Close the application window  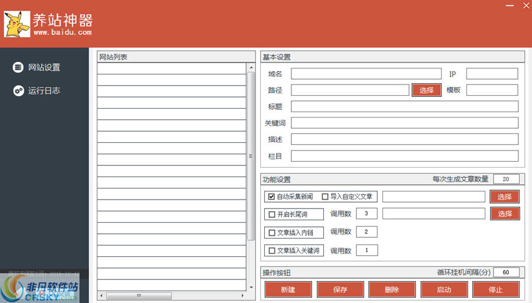(526, 5)
